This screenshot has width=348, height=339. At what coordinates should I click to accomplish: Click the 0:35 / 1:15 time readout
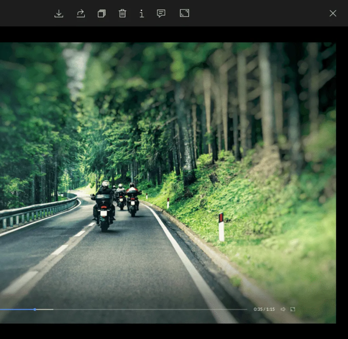click(264, 309)
